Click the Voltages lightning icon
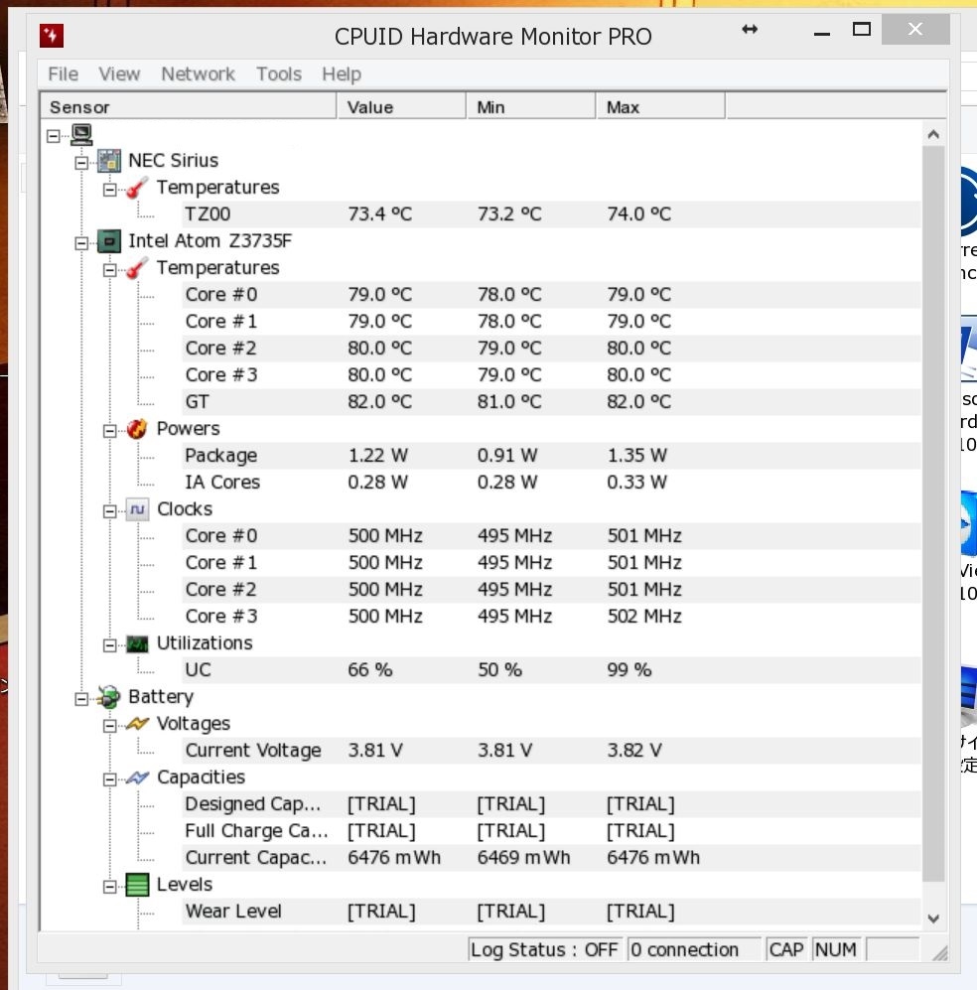 point(137,724)
